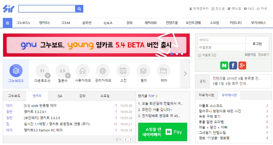273x145 pixels.
Task: Open the FAQ link in the header
Action: 249,9
